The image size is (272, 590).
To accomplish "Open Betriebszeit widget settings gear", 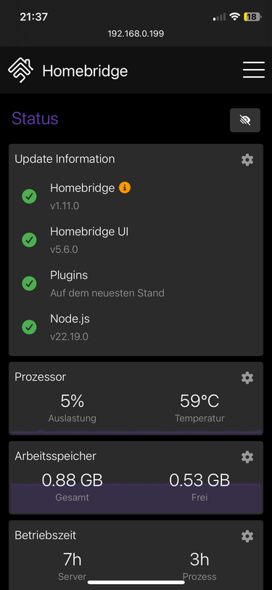I will point(247,536).
